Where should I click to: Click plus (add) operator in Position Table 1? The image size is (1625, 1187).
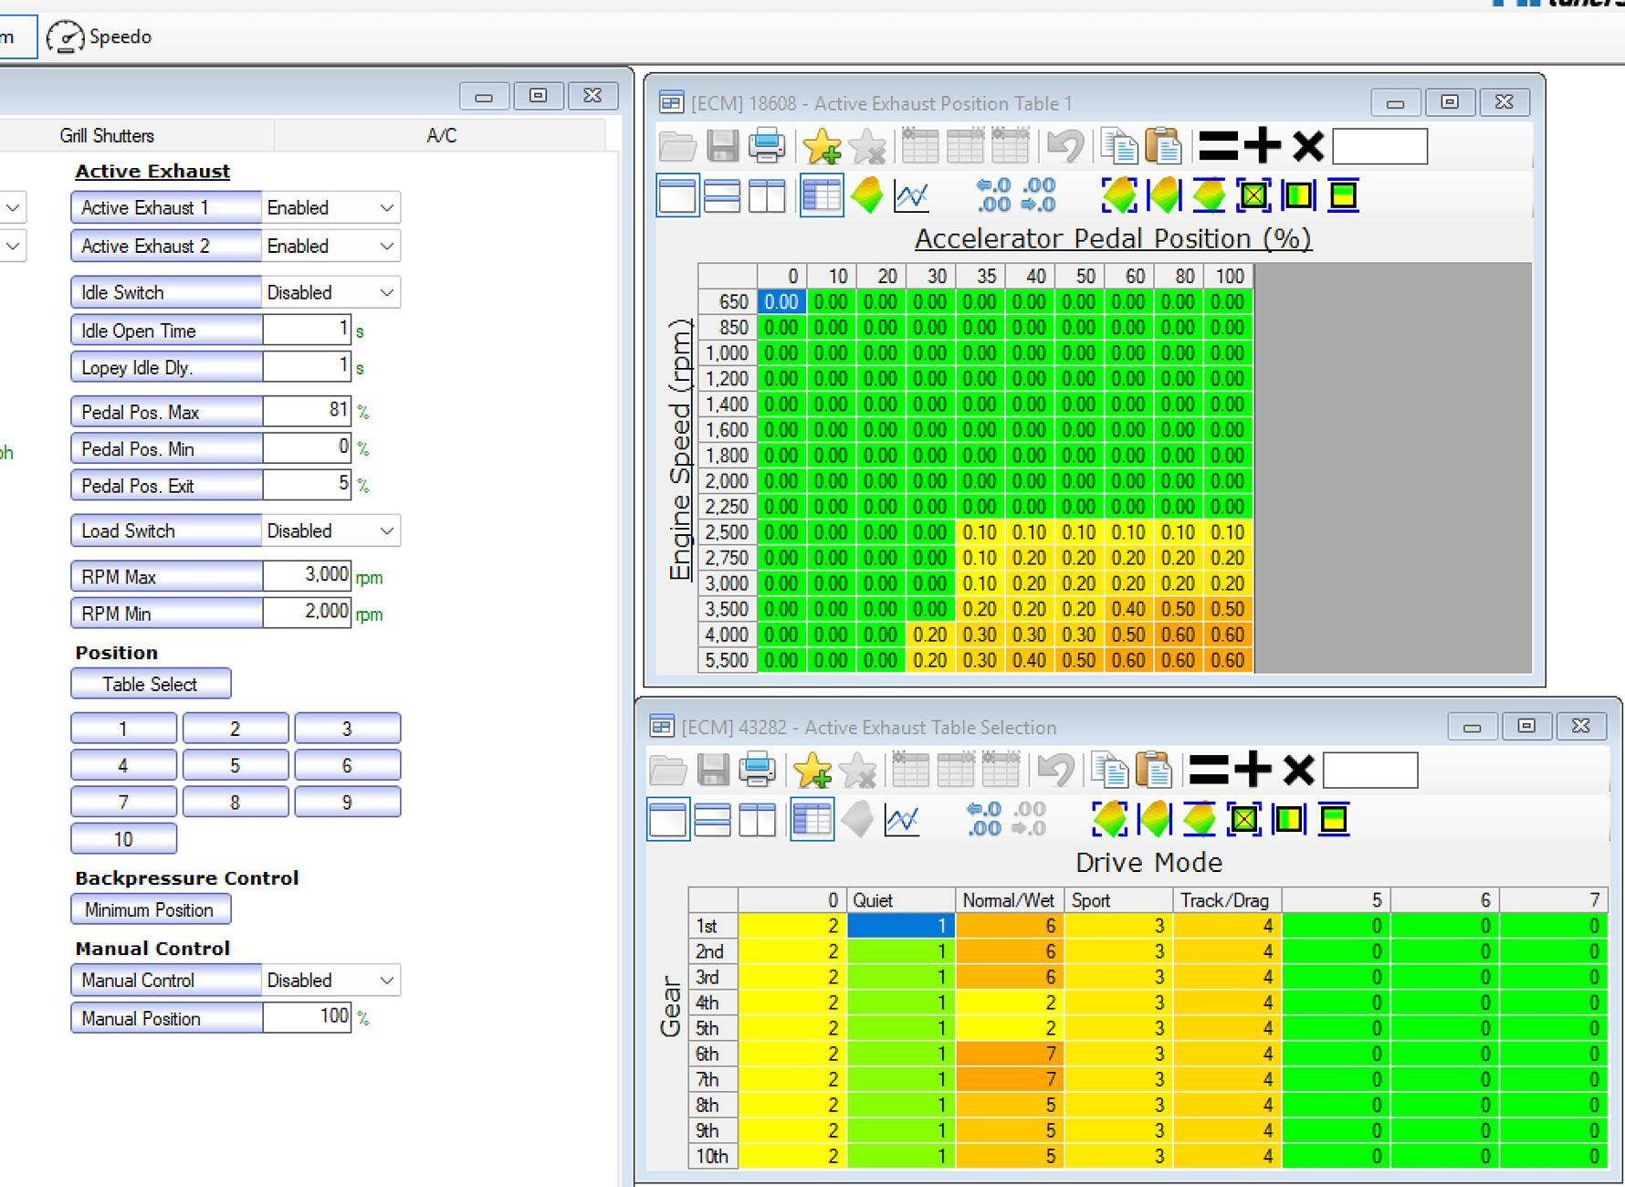[x=1263, y=146]
